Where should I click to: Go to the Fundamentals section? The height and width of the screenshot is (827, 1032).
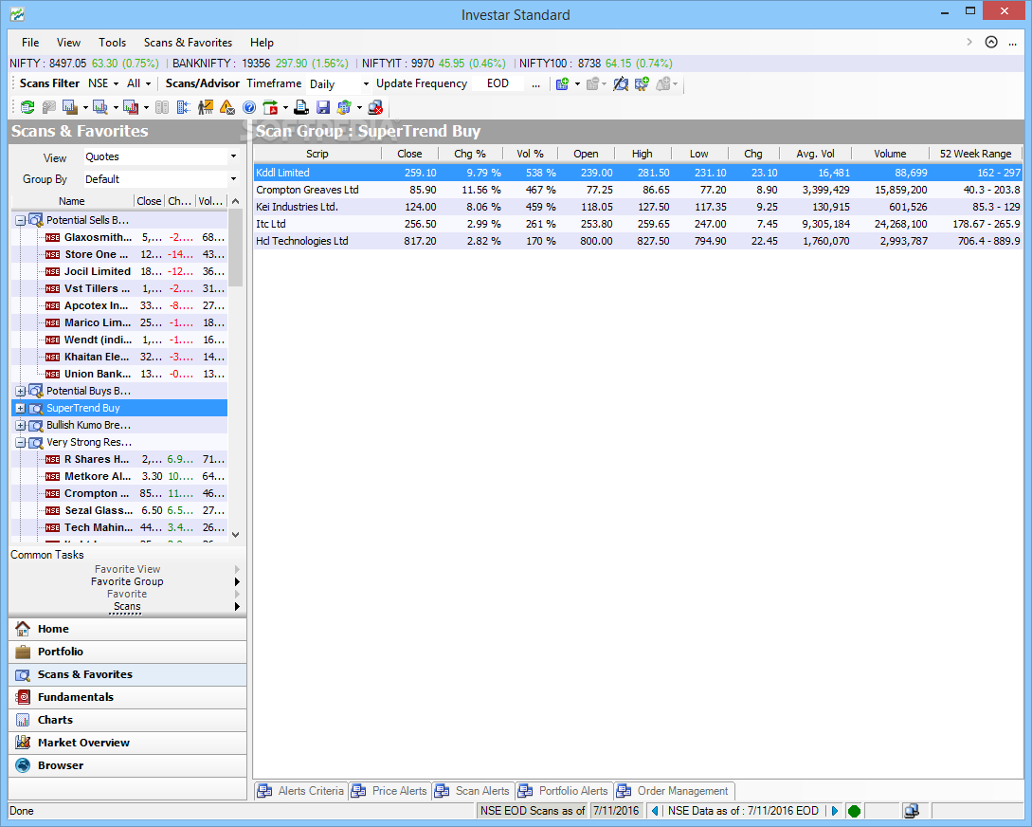pyautogui.click(x=128, y=697)
